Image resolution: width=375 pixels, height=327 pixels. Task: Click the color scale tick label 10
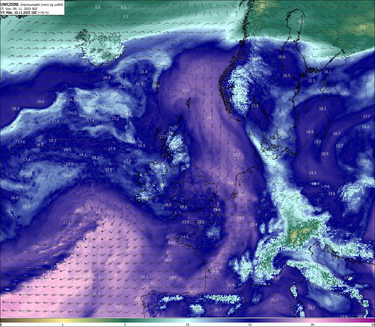click(187, 325)
